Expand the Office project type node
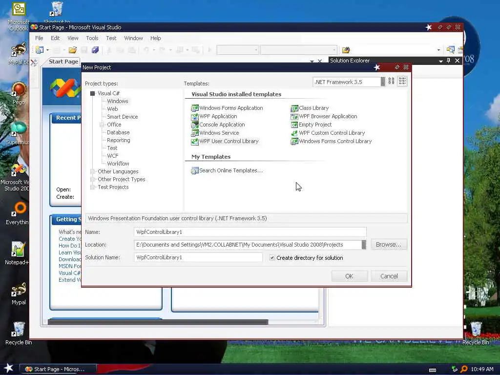The image size is (500, 375). 102,125
